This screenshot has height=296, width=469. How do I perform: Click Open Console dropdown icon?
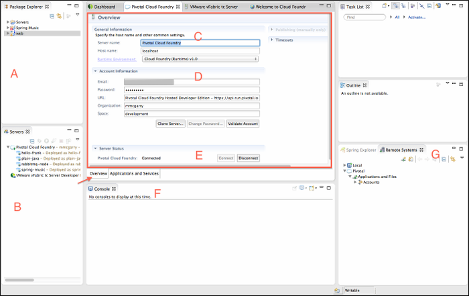pos(313,188)
